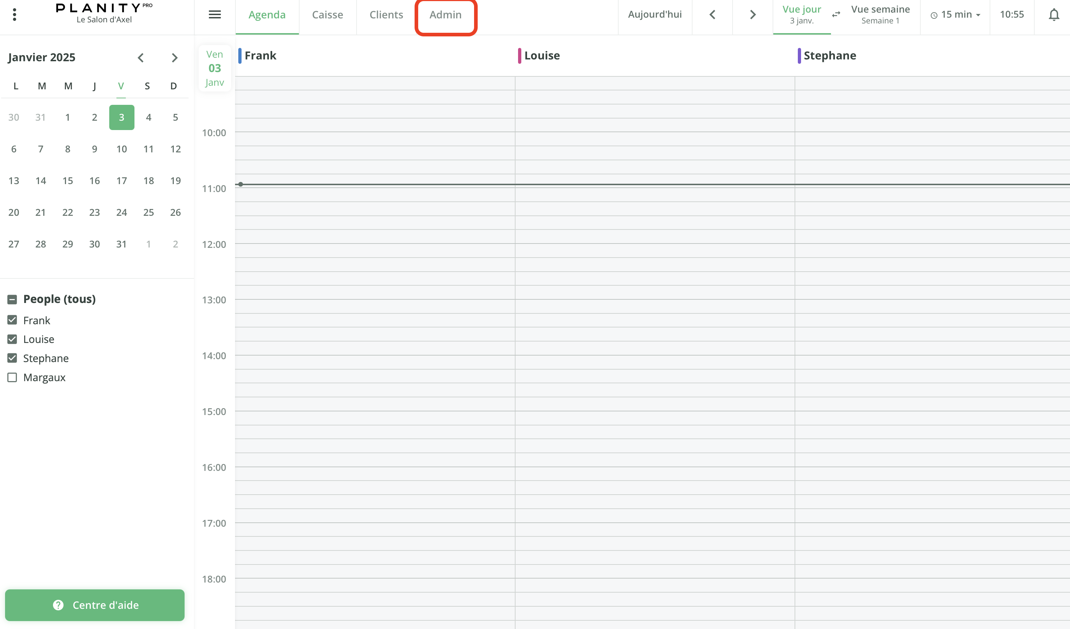Go to previous day in agenda
This screenshot has width=1070, height=629.
[x=712, y=15]
